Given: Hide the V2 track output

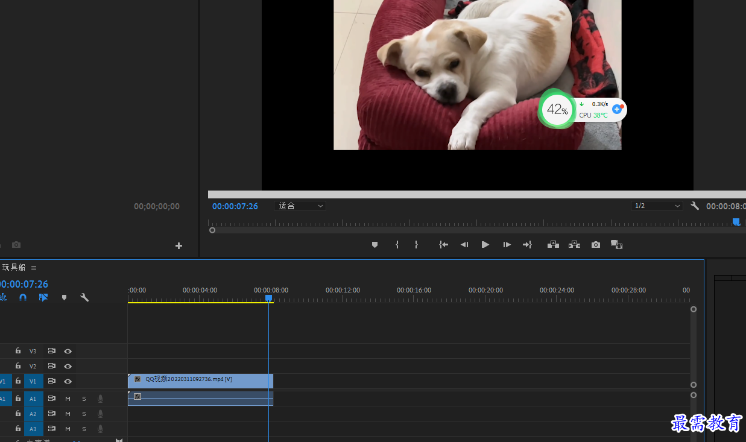Looking at the screenshot, I should tap(68, 366).
